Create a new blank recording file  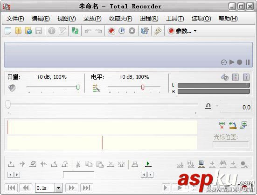click(8, 31)
